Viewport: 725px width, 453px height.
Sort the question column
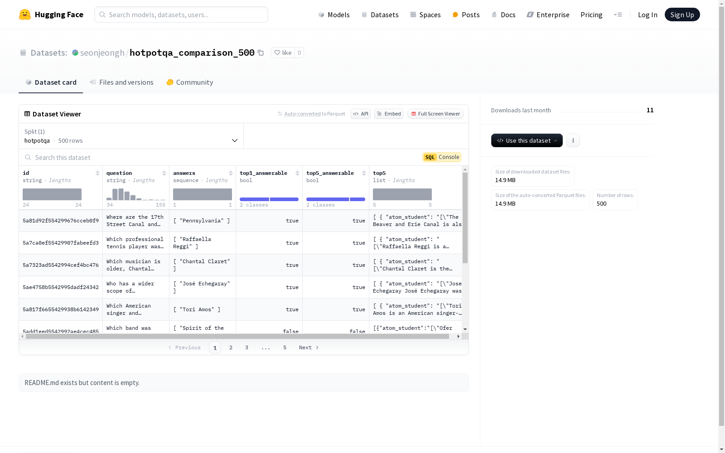pos(164,173)
